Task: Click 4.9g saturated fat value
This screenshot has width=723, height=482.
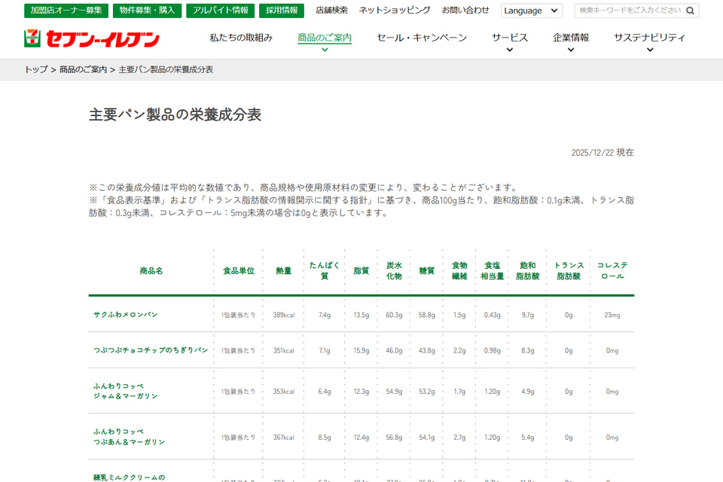Action: click(x=528, y=392)
